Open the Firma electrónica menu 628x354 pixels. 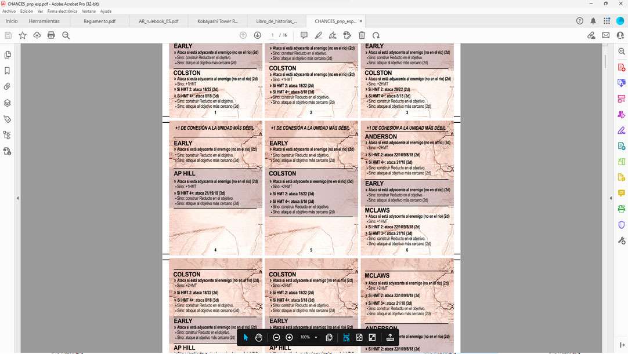[62, 11]
